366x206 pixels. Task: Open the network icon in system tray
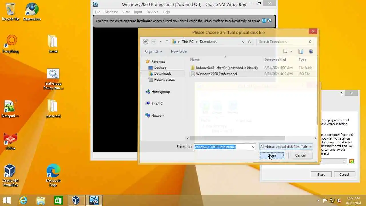[332, 201]
